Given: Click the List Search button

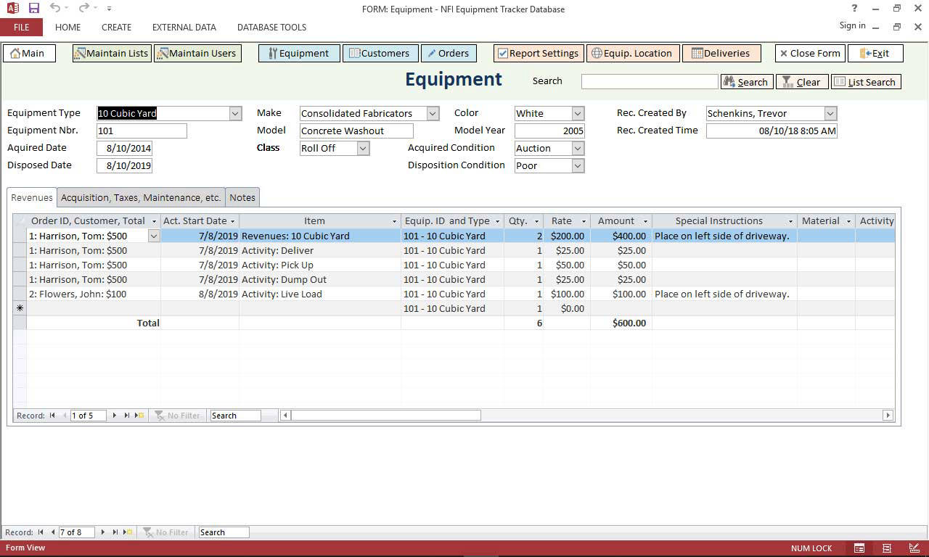Looking at the screenshot, I should 866,82.
